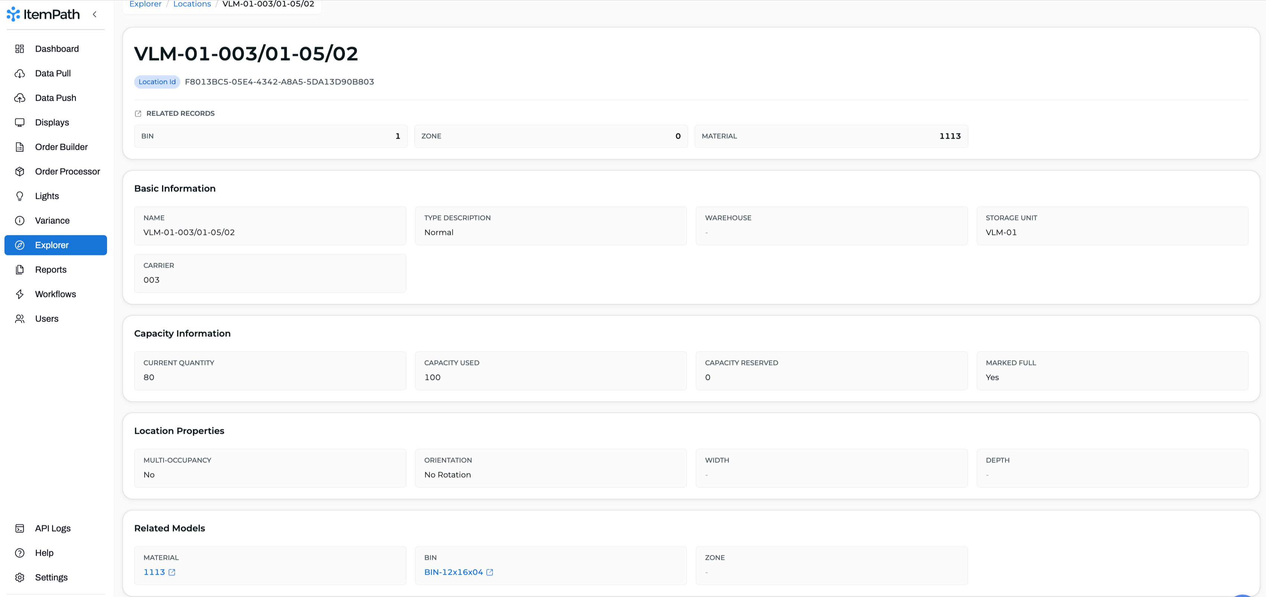This screenshot has width=1266, height=597.
Task: Click the Name field value VLM-01-003/01-05/02
Action: coord(189,232)
